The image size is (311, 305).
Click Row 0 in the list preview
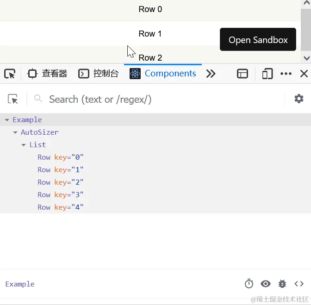pyautogui.click(x=150, y=9)
